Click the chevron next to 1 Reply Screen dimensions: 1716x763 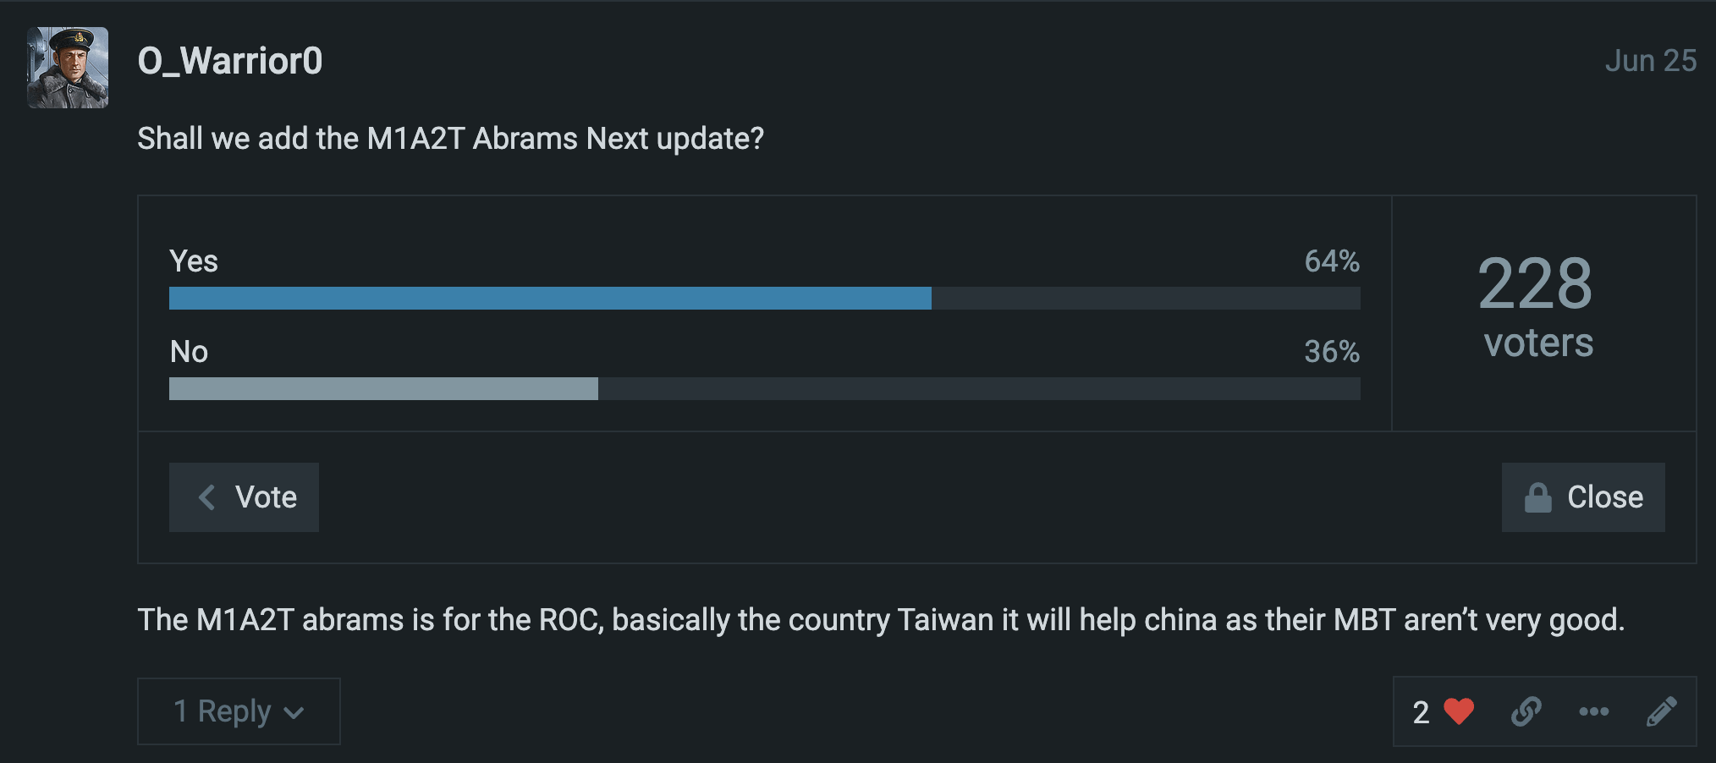(294, 713)
